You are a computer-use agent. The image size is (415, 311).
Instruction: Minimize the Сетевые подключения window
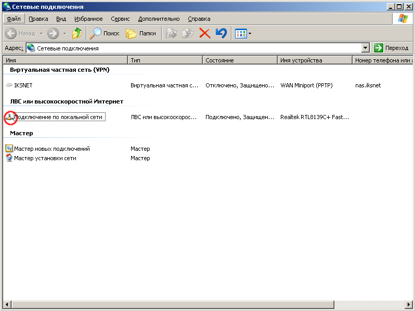[x=391, y=7]
